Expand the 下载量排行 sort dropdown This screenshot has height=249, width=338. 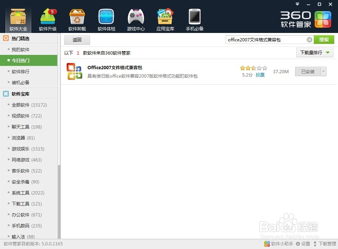click(315, 53)
